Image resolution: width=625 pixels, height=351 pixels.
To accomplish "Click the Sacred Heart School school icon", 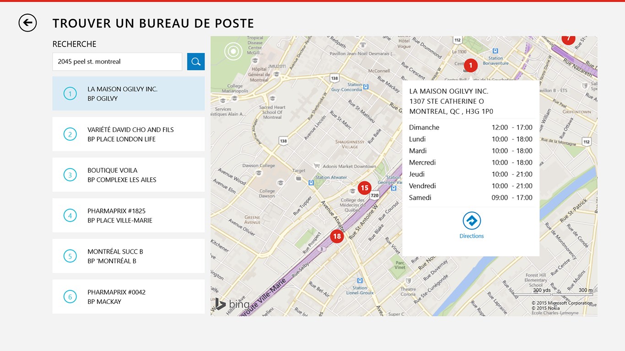I will 273,98.
